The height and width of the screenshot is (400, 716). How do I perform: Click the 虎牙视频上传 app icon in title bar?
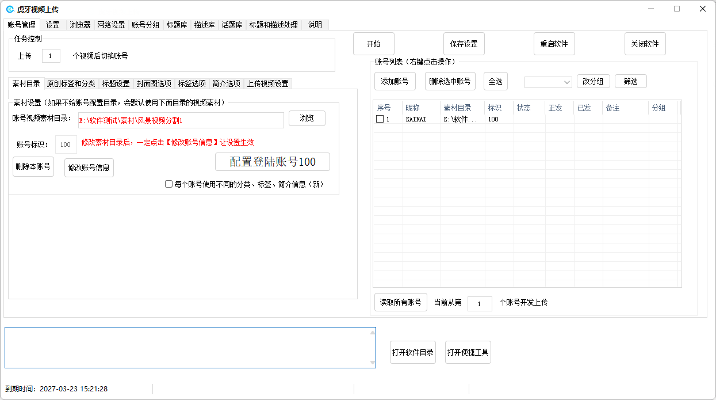(x=10, y=9)
